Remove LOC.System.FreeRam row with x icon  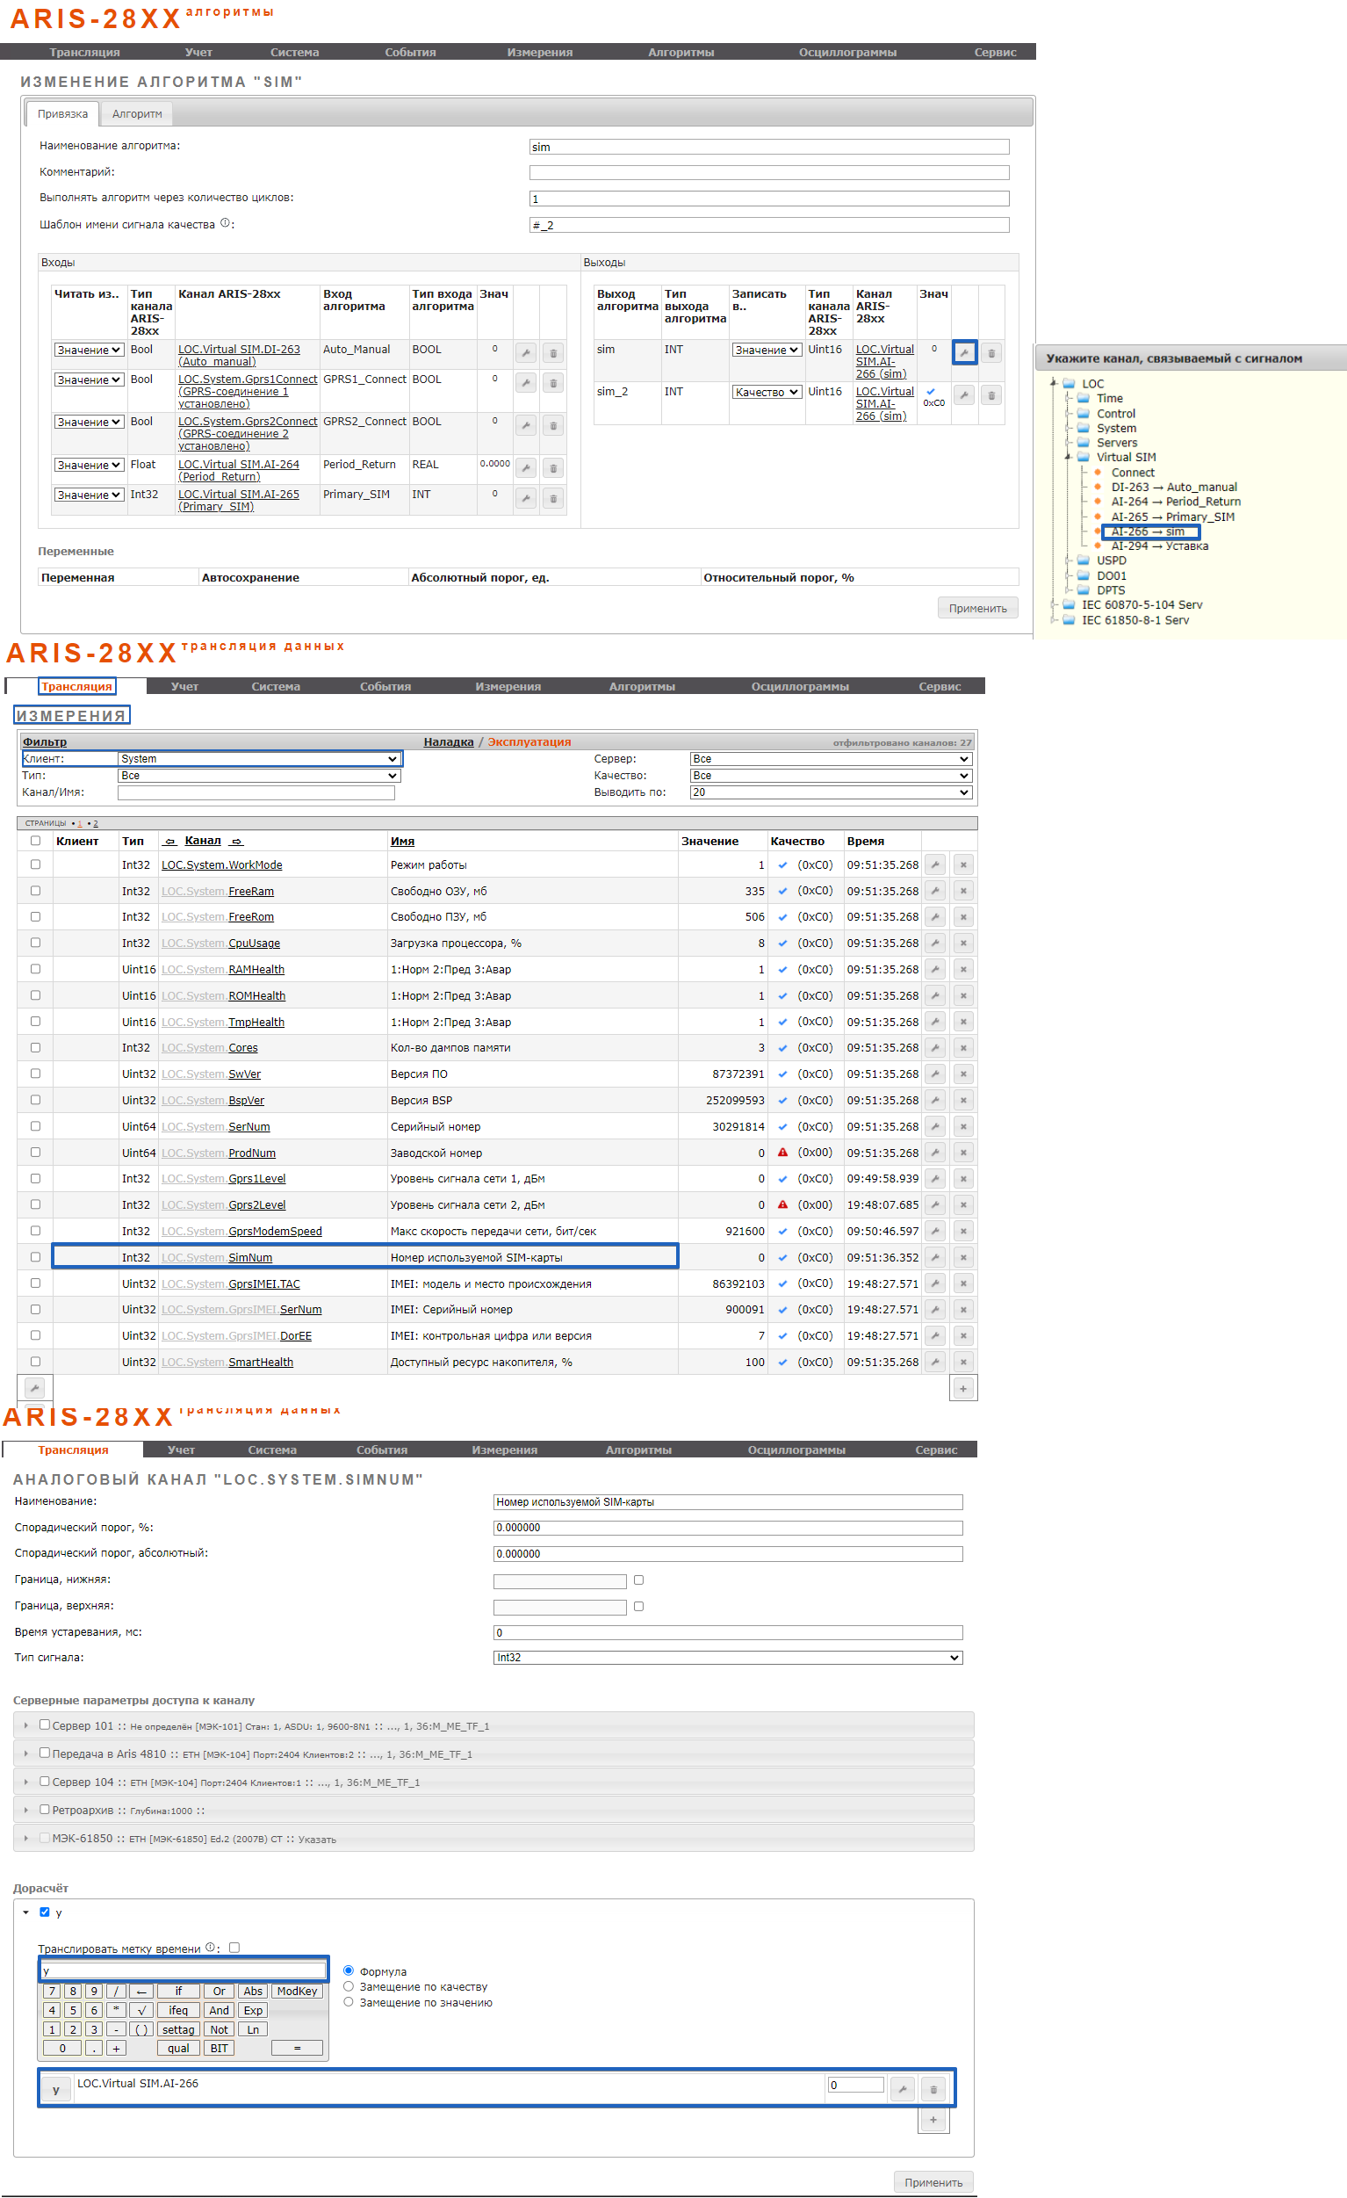click(x=962, y=890)
